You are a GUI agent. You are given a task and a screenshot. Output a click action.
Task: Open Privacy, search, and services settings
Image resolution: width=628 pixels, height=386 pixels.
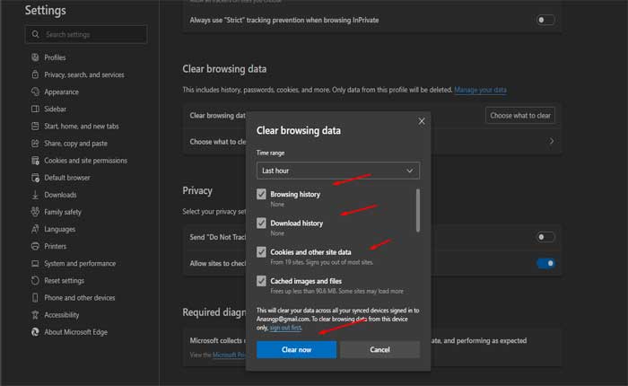[83, 75]
